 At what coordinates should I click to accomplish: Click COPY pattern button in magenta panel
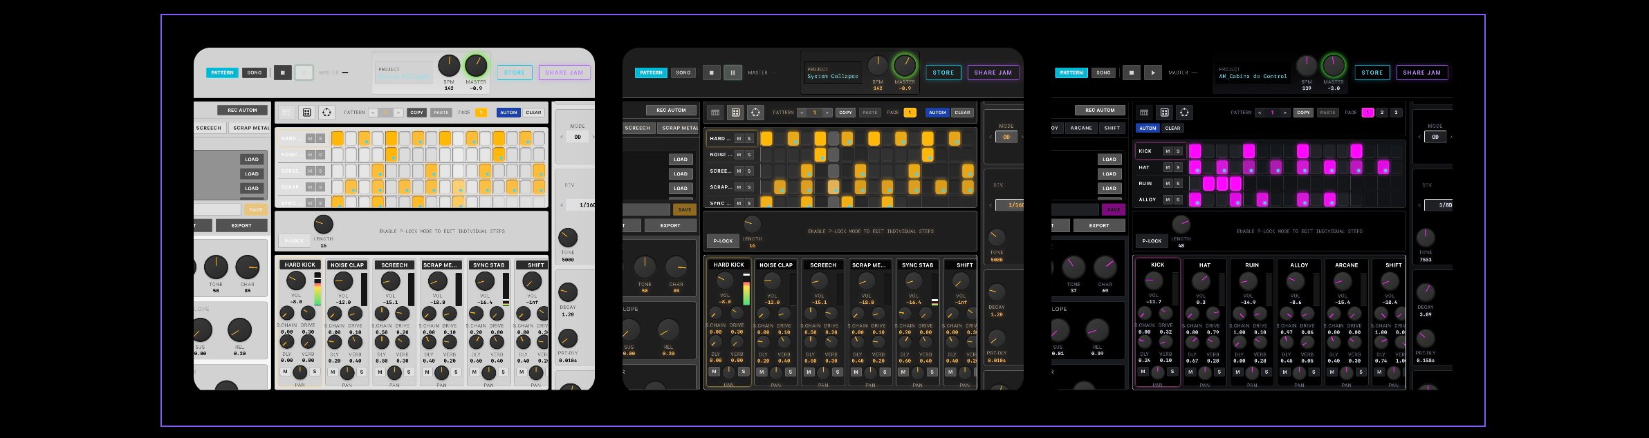(x=1304, y=113)
